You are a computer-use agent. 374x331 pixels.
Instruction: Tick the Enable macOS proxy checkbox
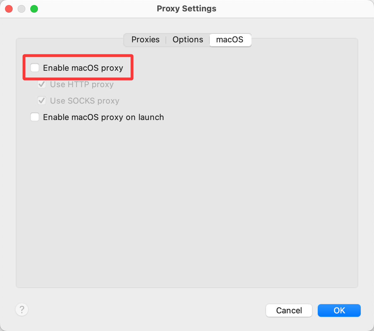pyautogui.click(x=35, y=68)
